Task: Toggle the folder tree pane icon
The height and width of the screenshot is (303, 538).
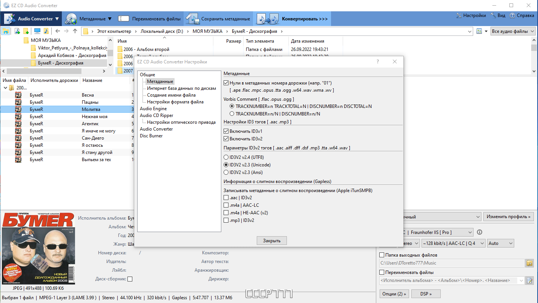Action: 6,31
